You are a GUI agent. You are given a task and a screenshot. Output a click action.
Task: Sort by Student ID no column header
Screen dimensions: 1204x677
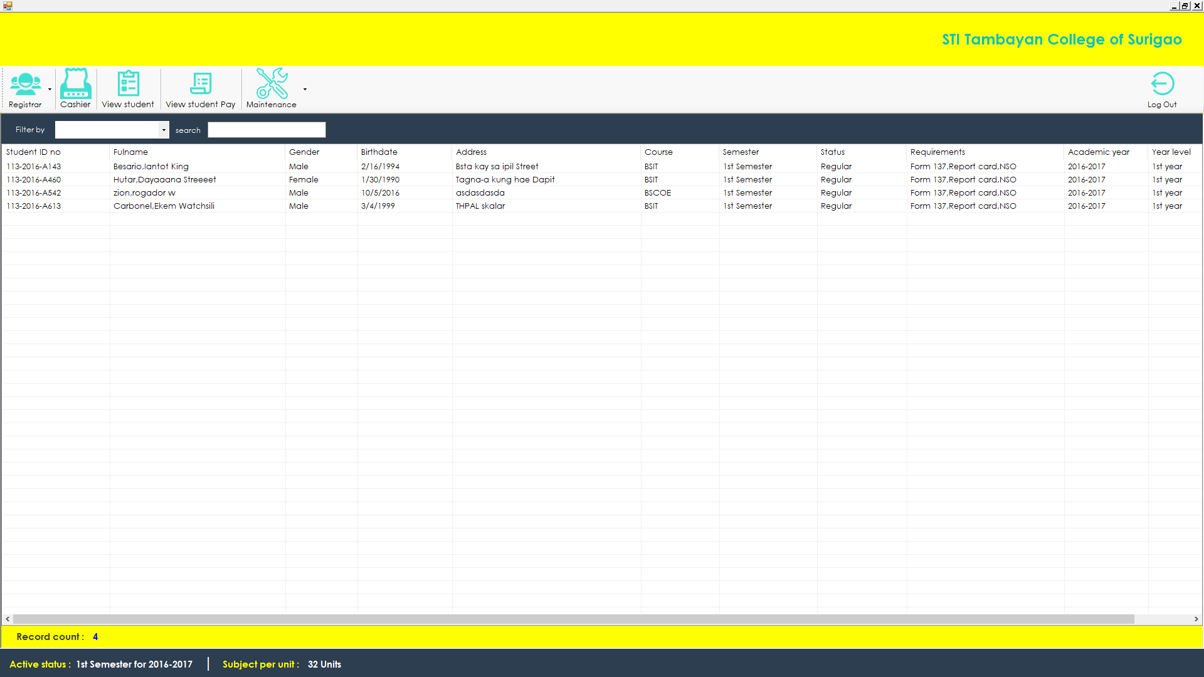tap(33, 152)
